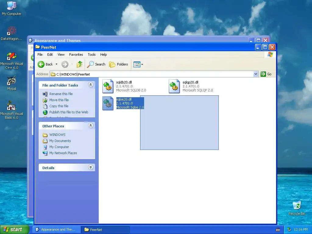Click the My Documents icon in Other Places
The image size is (312, 234).
[45, 141]
